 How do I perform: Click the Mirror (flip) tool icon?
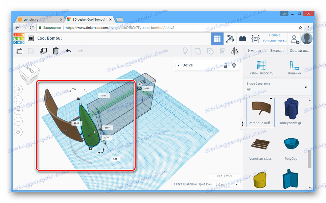pyautogui.click(x=234, y=51)
